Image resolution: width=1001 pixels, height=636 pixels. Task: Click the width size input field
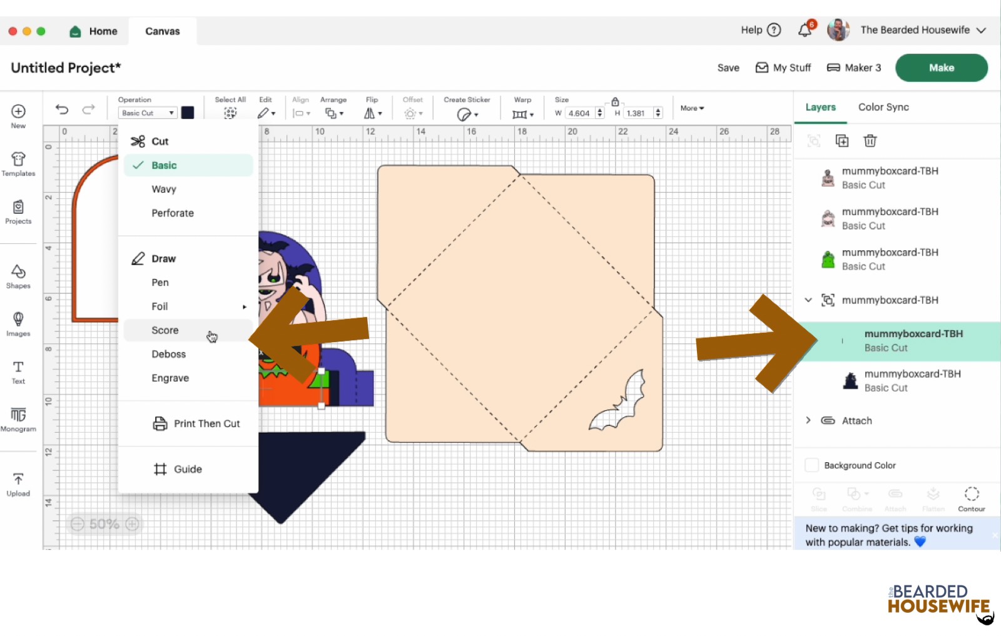pyautogui.click(x=579, y=113)
